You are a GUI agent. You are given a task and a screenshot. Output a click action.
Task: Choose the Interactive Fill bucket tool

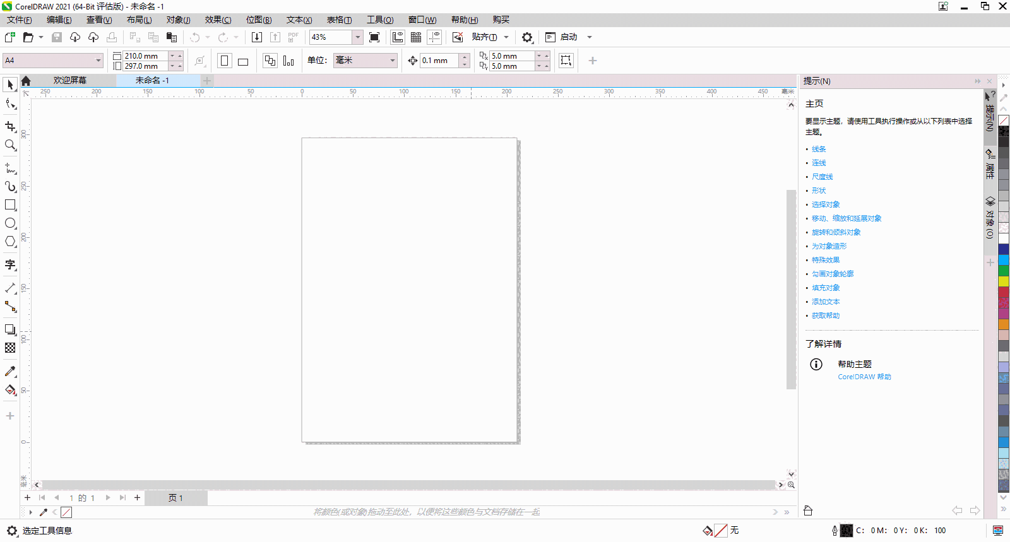coord(10,390)
